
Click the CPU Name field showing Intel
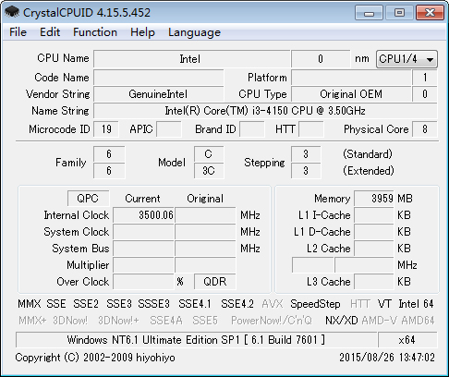(192, 59)
